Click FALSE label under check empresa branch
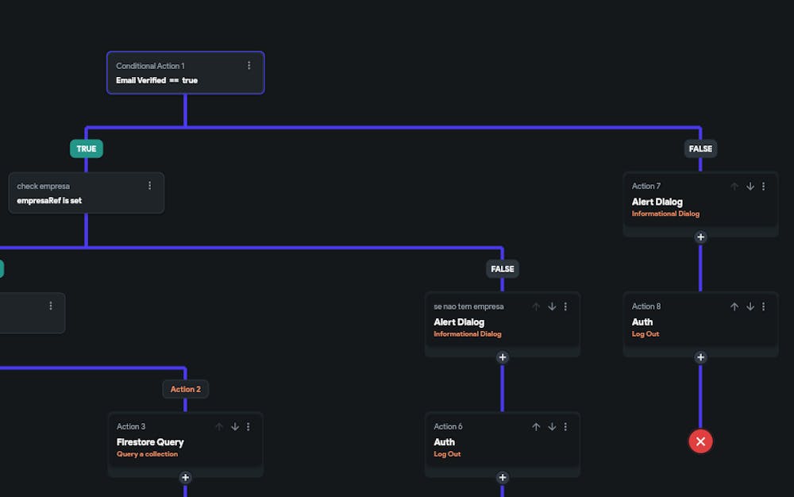 (x=503, y=268)
